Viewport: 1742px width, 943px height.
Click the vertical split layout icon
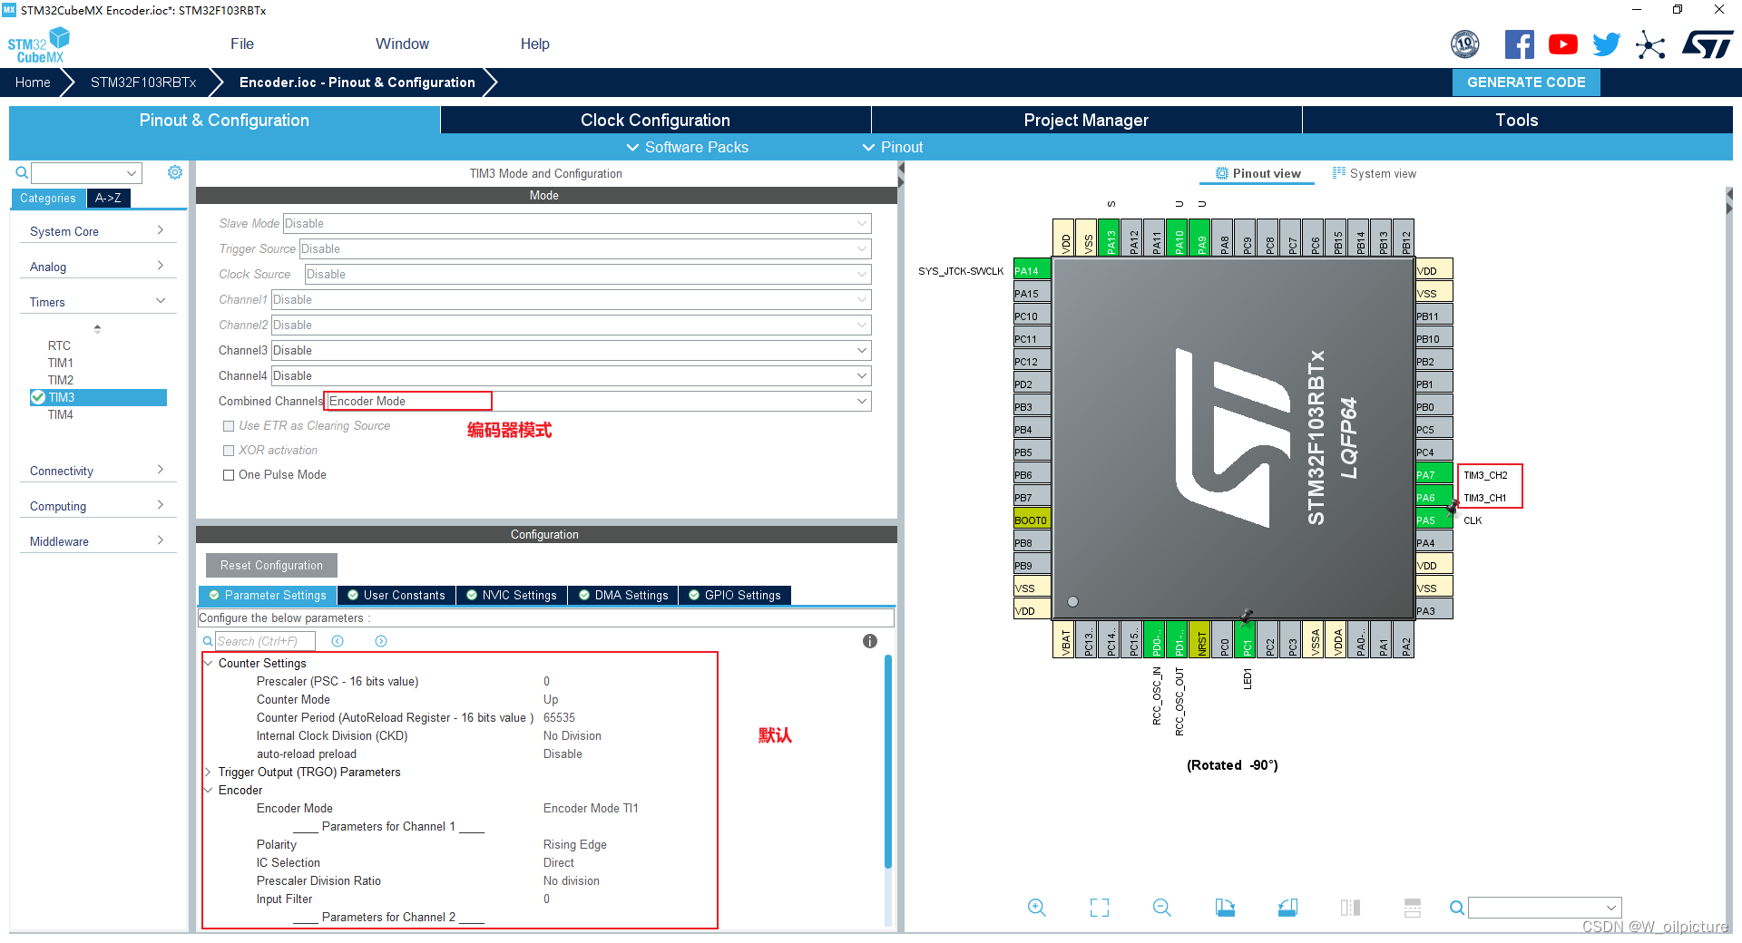[x=1350, y=908]
